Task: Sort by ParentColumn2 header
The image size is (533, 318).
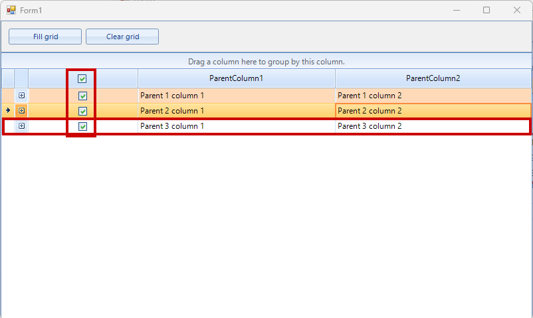Action: click(x=433, y=78)
